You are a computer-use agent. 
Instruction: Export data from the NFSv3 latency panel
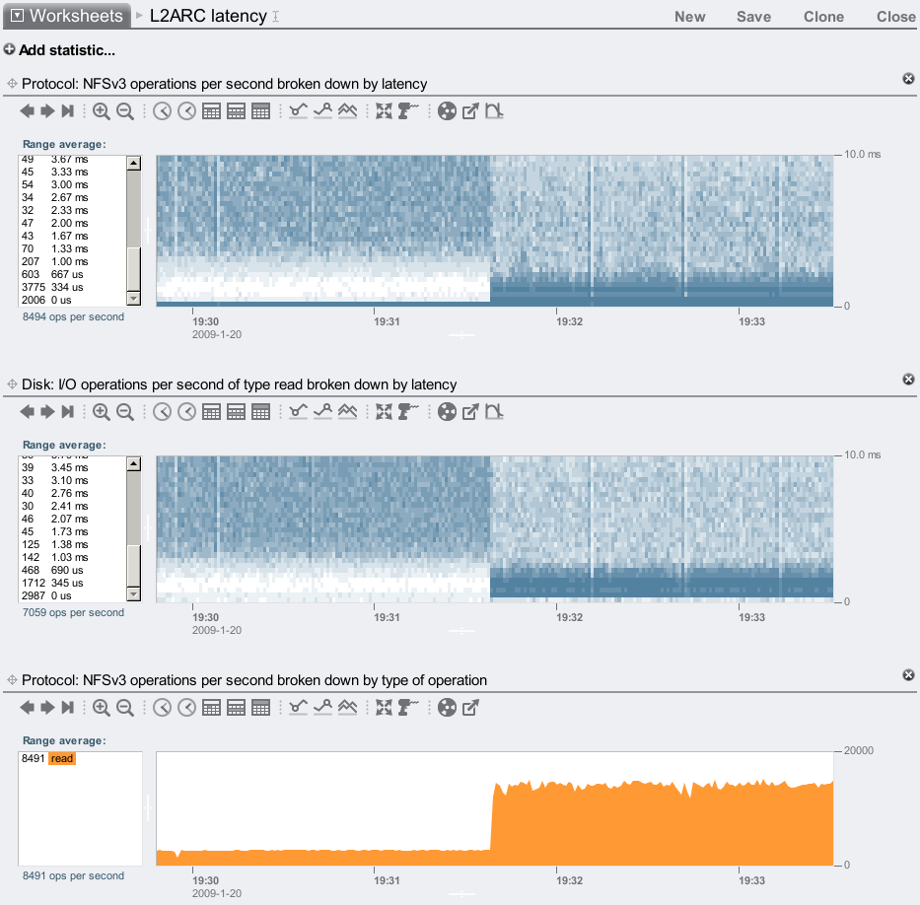(470, 110)
